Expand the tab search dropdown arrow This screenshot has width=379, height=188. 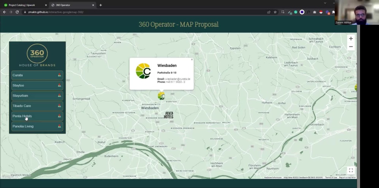coord(325,3)
